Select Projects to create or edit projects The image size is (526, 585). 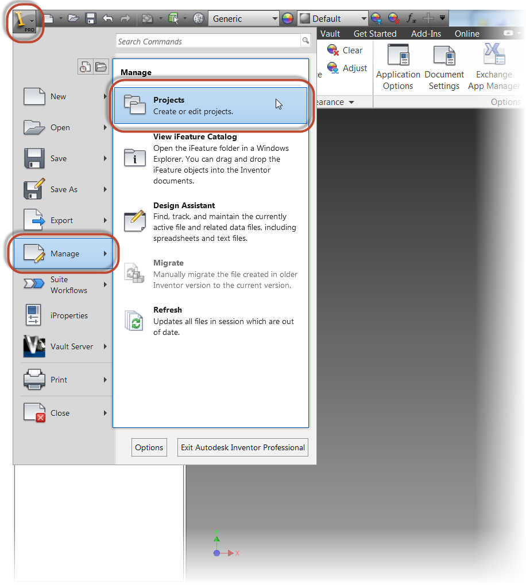[x=211, y=105]
